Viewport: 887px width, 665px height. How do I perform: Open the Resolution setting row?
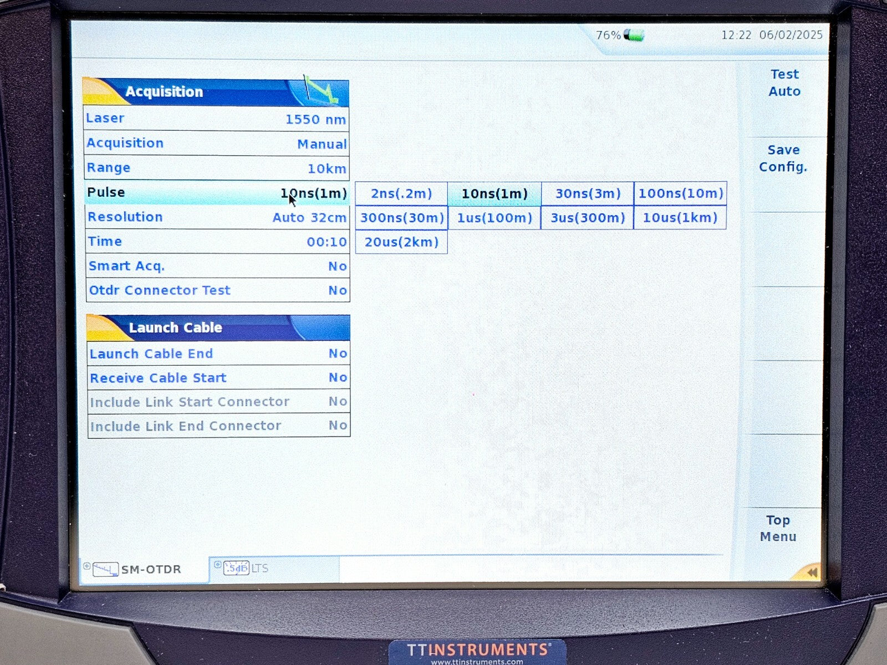(217, 217)
